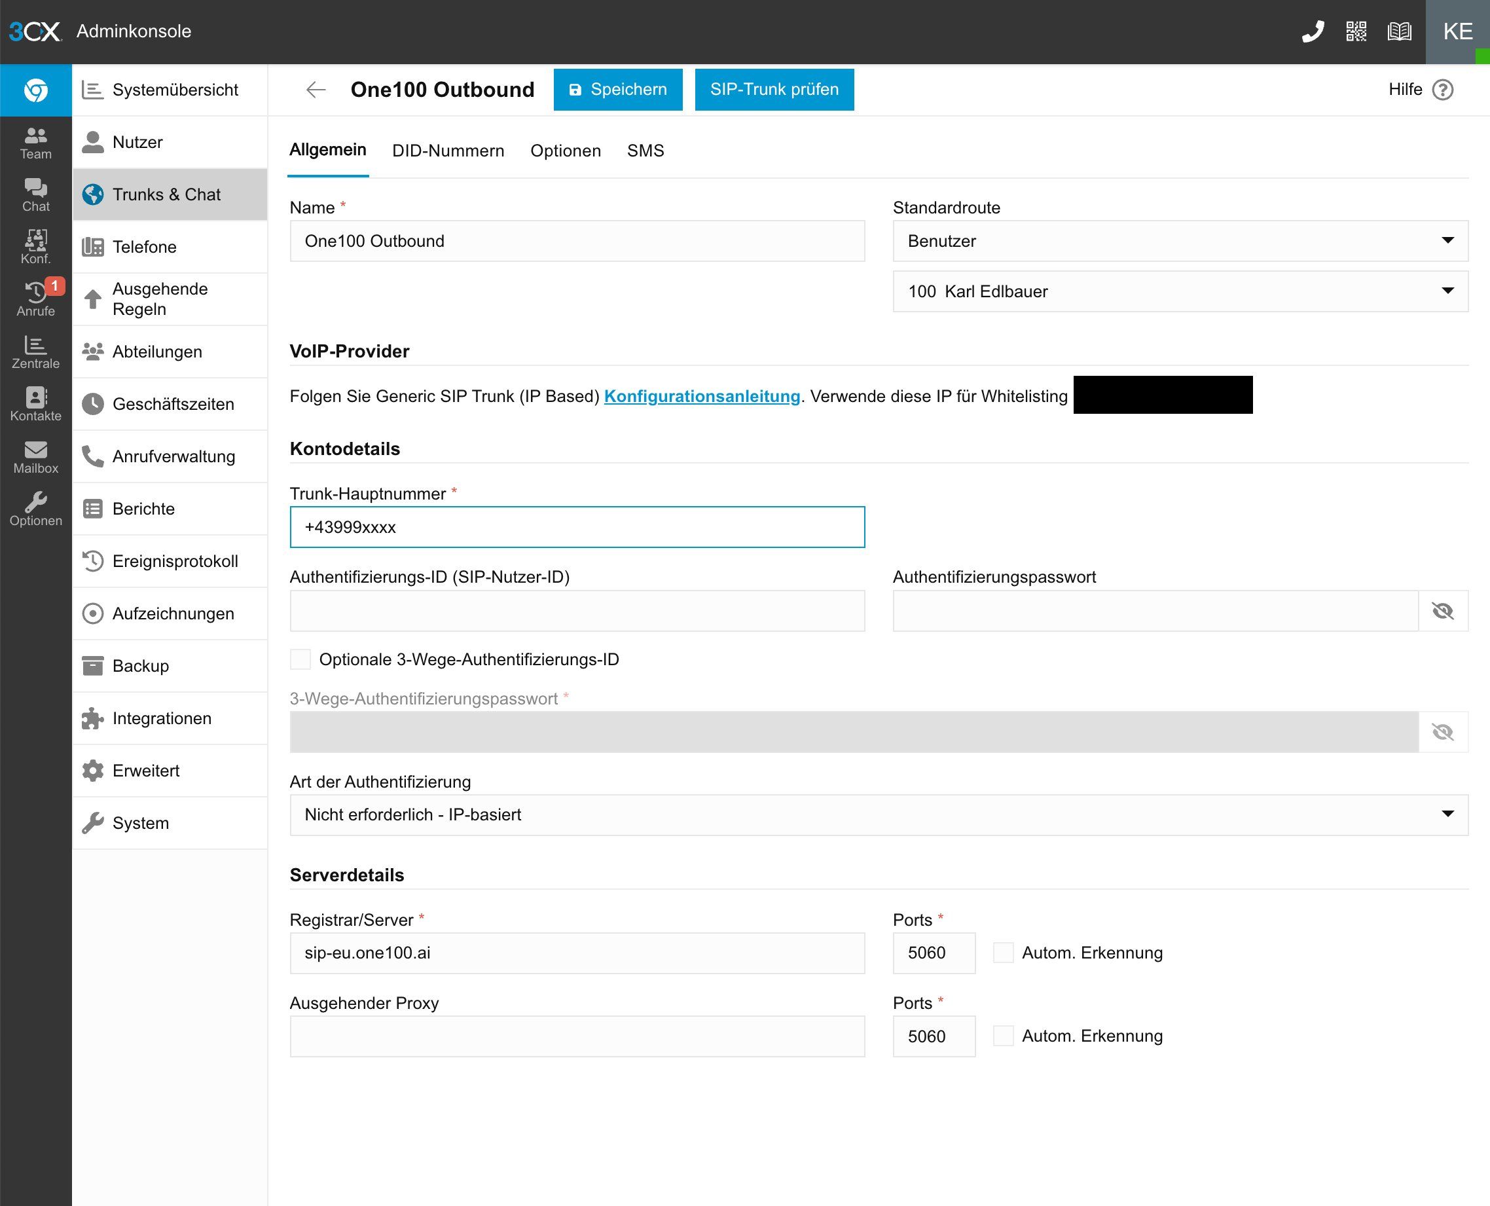1490x1206 pixels.
Task: Switch to the Allgemein tab
Action: coord(328,150)
